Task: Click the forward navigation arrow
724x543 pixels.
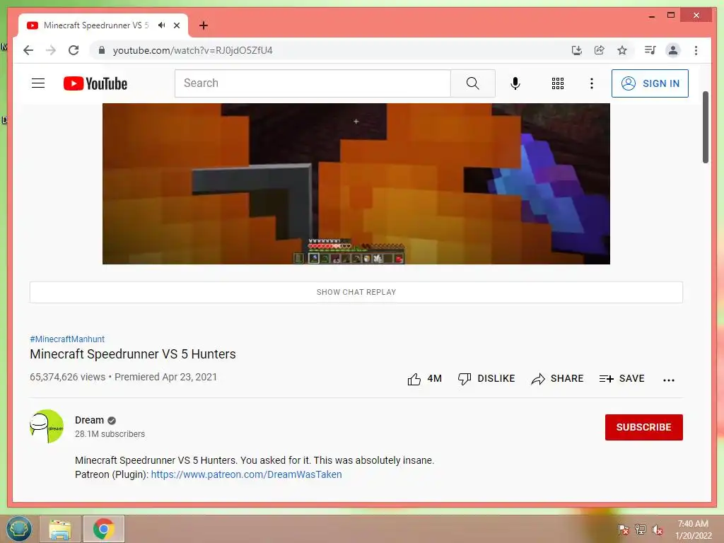Action: click(51, 50)
